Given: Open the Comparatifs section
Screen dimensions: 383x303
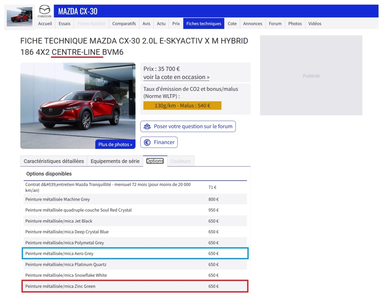Looking at the screenshot, I should 124,24.
